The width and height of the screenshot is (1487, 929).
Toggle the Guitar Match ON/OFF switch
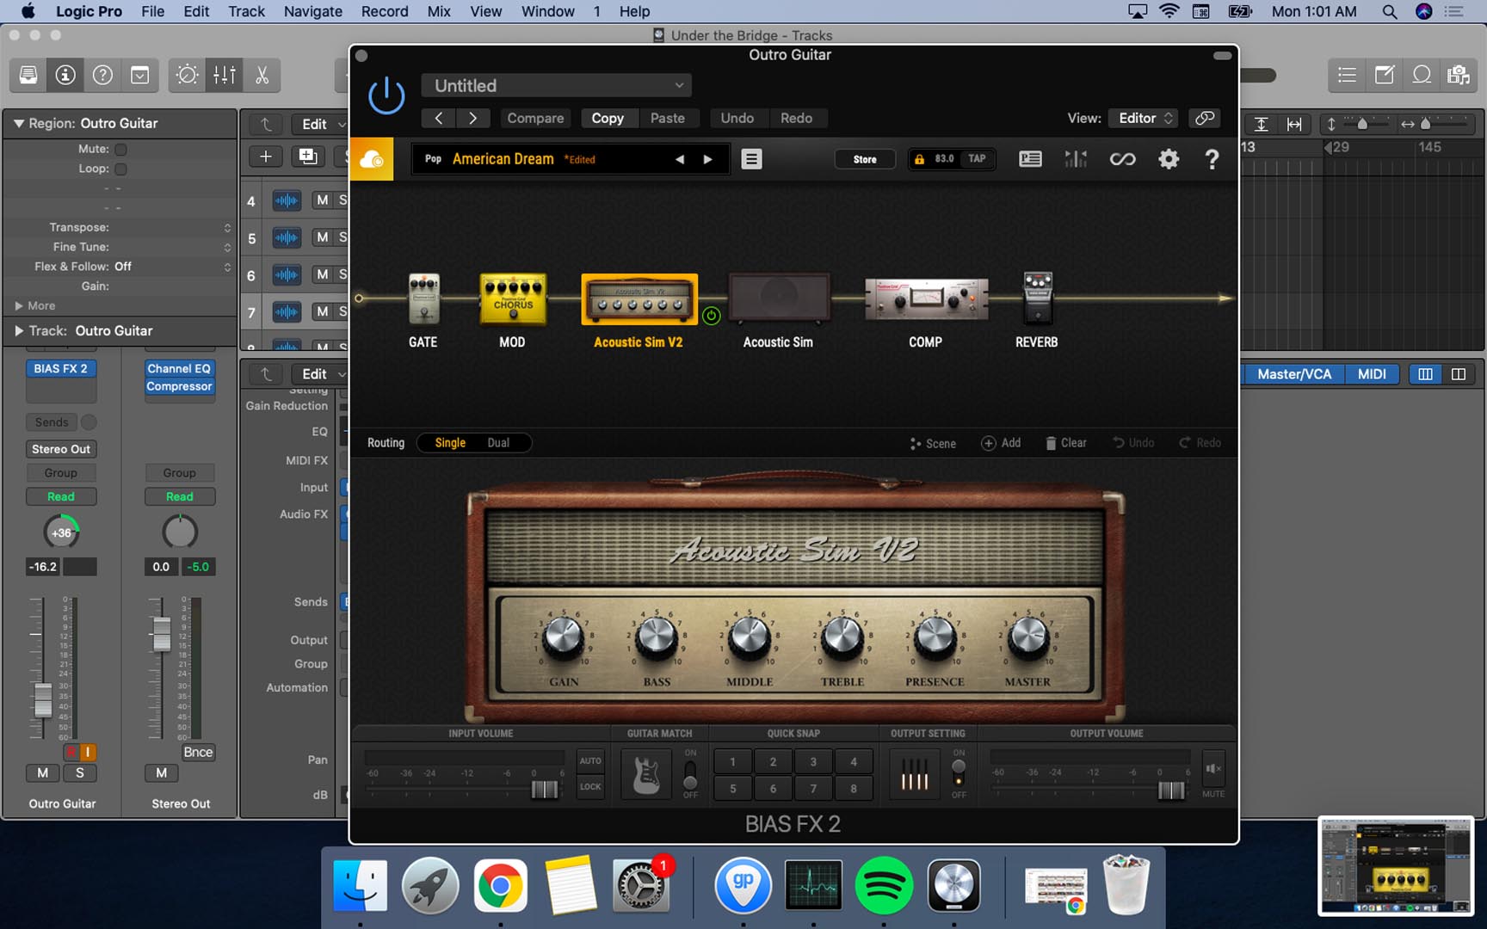click(x=690, y=774)
